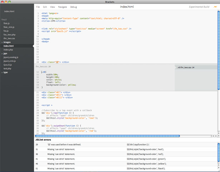Image resolution: width=220 pixels, height=172 pixels.
Task: Select index.html in the working files list
Action: 9,11
